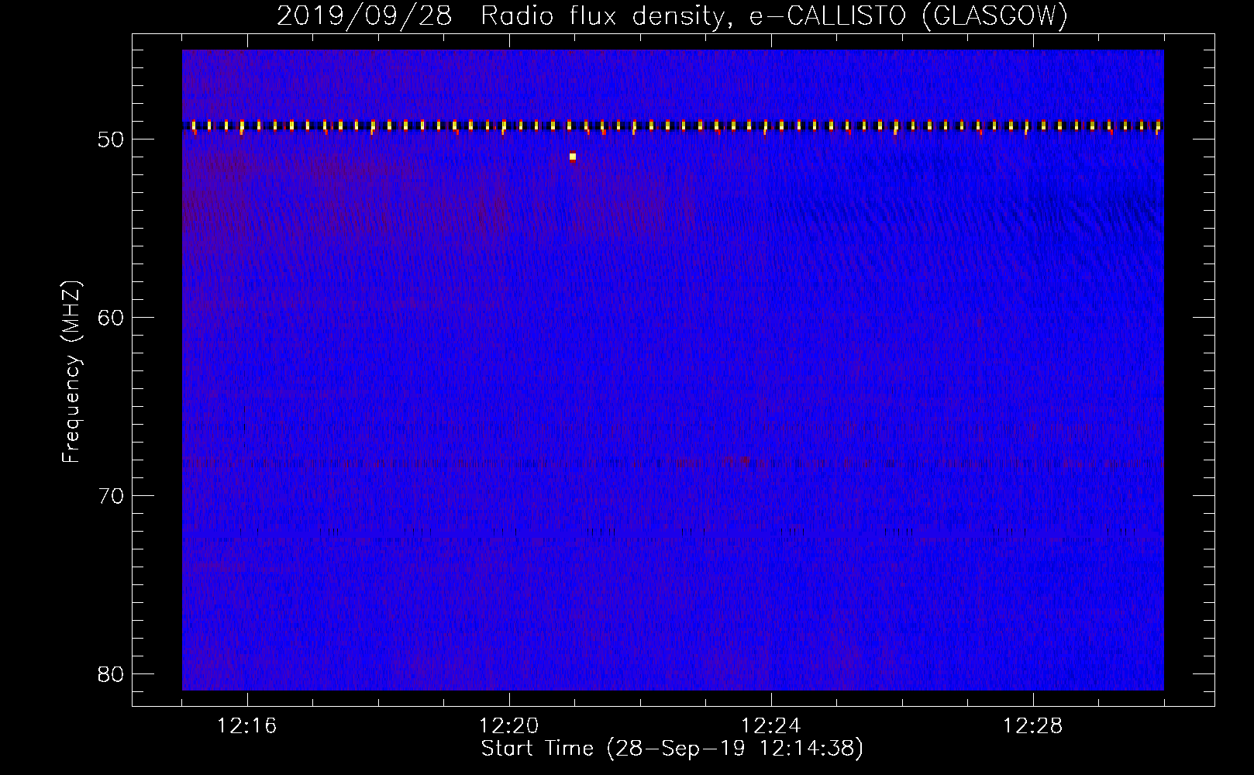Select the 'Frequency (MHZ)' y-axis label
1254x775 pixels.
tap(71, 372)
